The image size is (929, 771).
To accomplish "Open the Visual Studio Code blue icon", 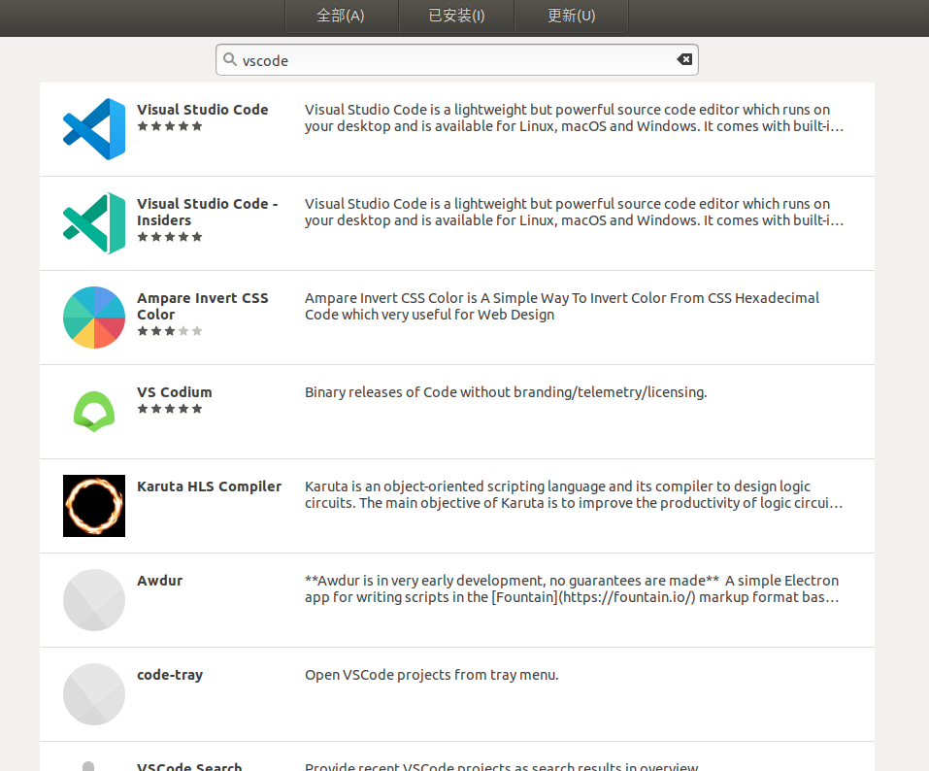I will [x=94, y=129].
